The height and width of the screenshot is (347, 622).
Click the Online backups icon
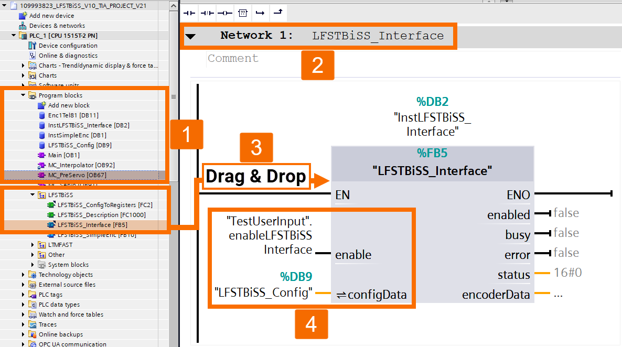click(33, 334)
